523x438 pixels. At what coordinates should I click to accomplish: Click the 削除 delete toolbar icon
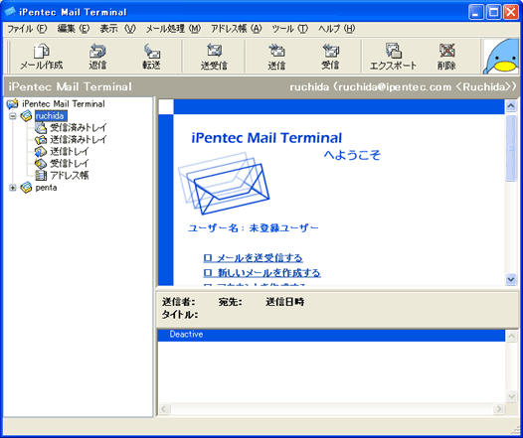point(446,51)
